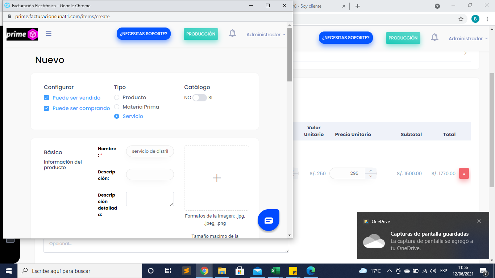This screenshot has width=495, height=278.
Task: Click the notification bell in popup window
Action: 232,34
